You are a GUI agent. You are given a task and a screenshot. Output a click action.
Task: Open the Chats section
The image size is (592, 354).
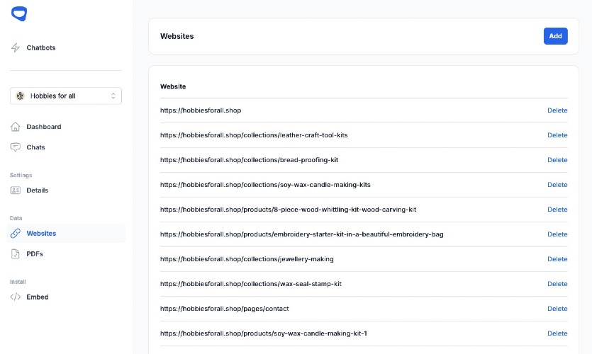click(35, 147)
